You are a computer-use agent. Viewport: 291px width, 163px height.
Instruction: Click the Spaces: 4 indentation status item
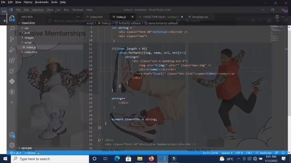point(227,153)
